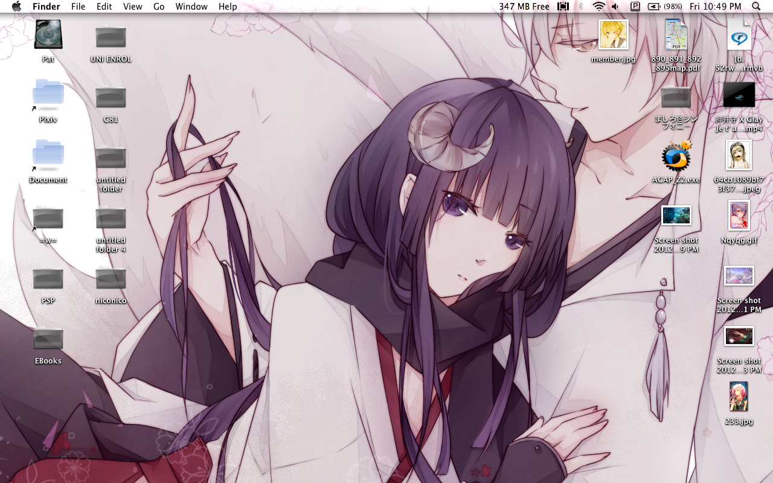Click the memory monitor menu bar icon
This screenshot has height=483, width=773.
(563, 6)
